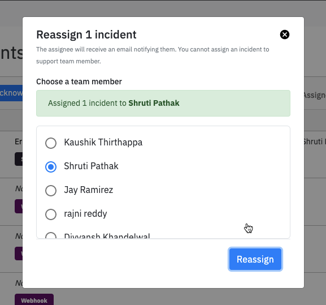Click the blue Reassign button

coord(255,259)
